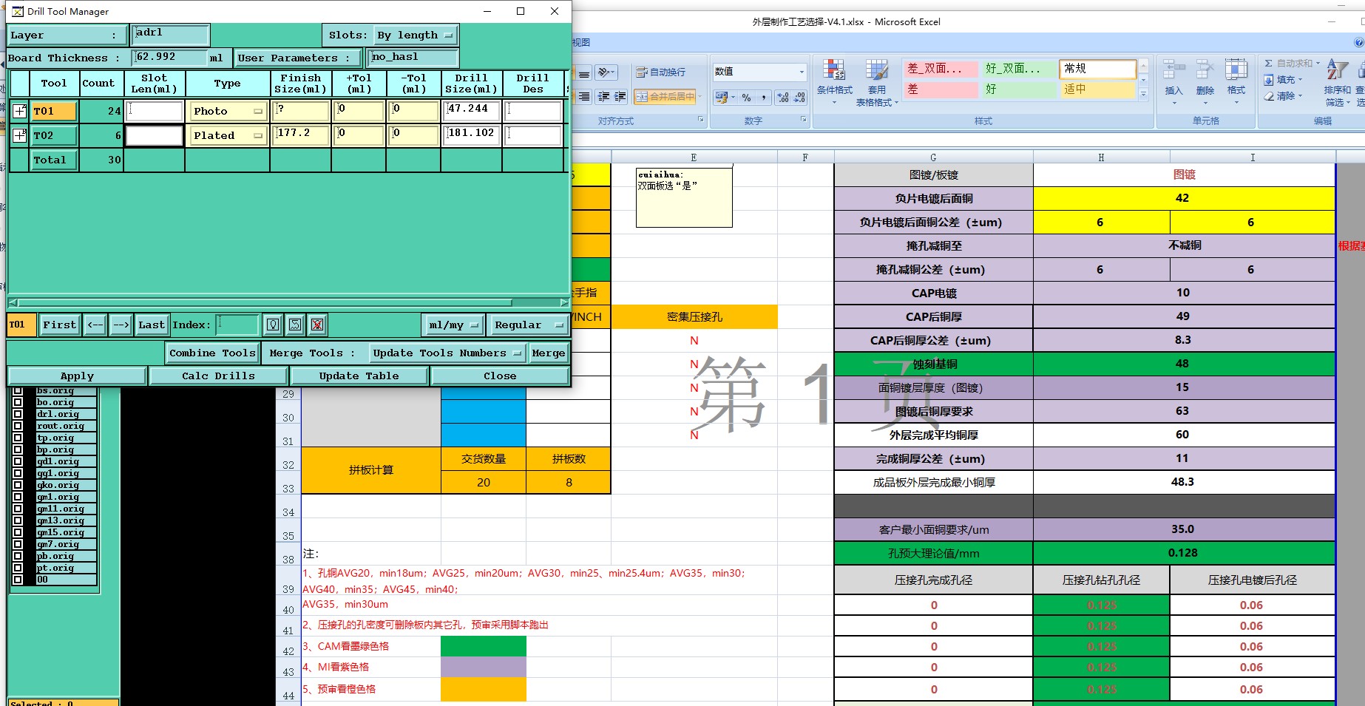
Task: Open Type dropdown for T01 (Photo)
Action: click(227, 111)
